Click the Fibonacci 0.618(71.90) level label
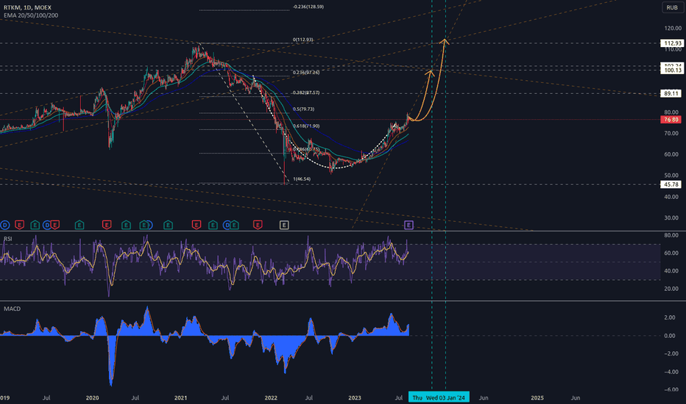Viewport: 686px width, 404px height. (305, 126)
